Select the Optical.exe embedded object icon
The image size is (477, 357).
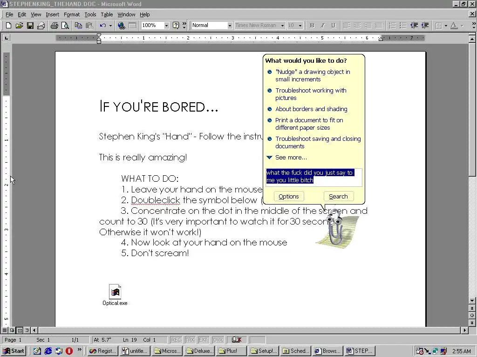115,295
